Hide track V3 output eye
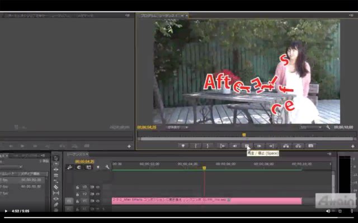The height and width of the screenshot is (223, 358). point(98,187)
